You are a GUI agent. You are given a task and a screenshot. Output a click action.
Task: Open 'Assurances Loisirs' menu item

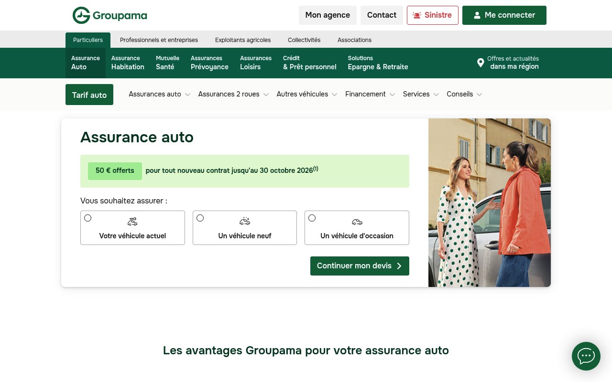tap(256, 63)
